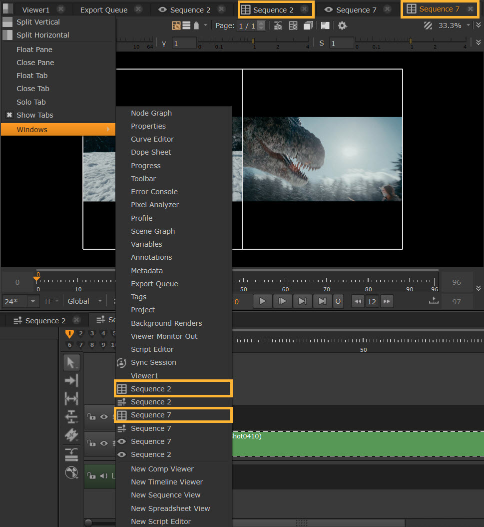Select the slip tool with double-headed arrow between bars
Viewport: 484px width, 527px height.
point(71,398)
